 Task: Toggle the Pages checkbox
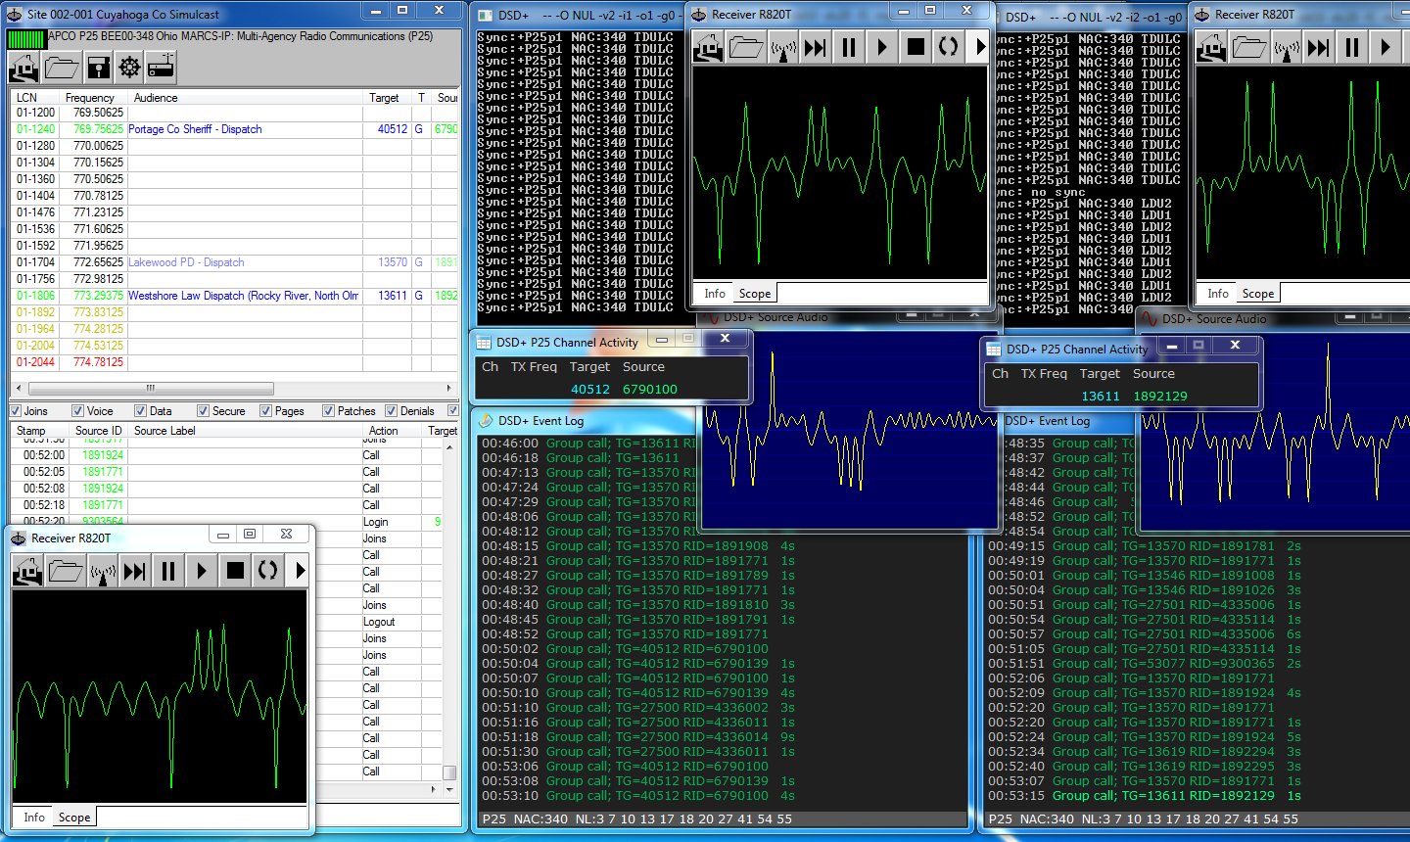266,411
